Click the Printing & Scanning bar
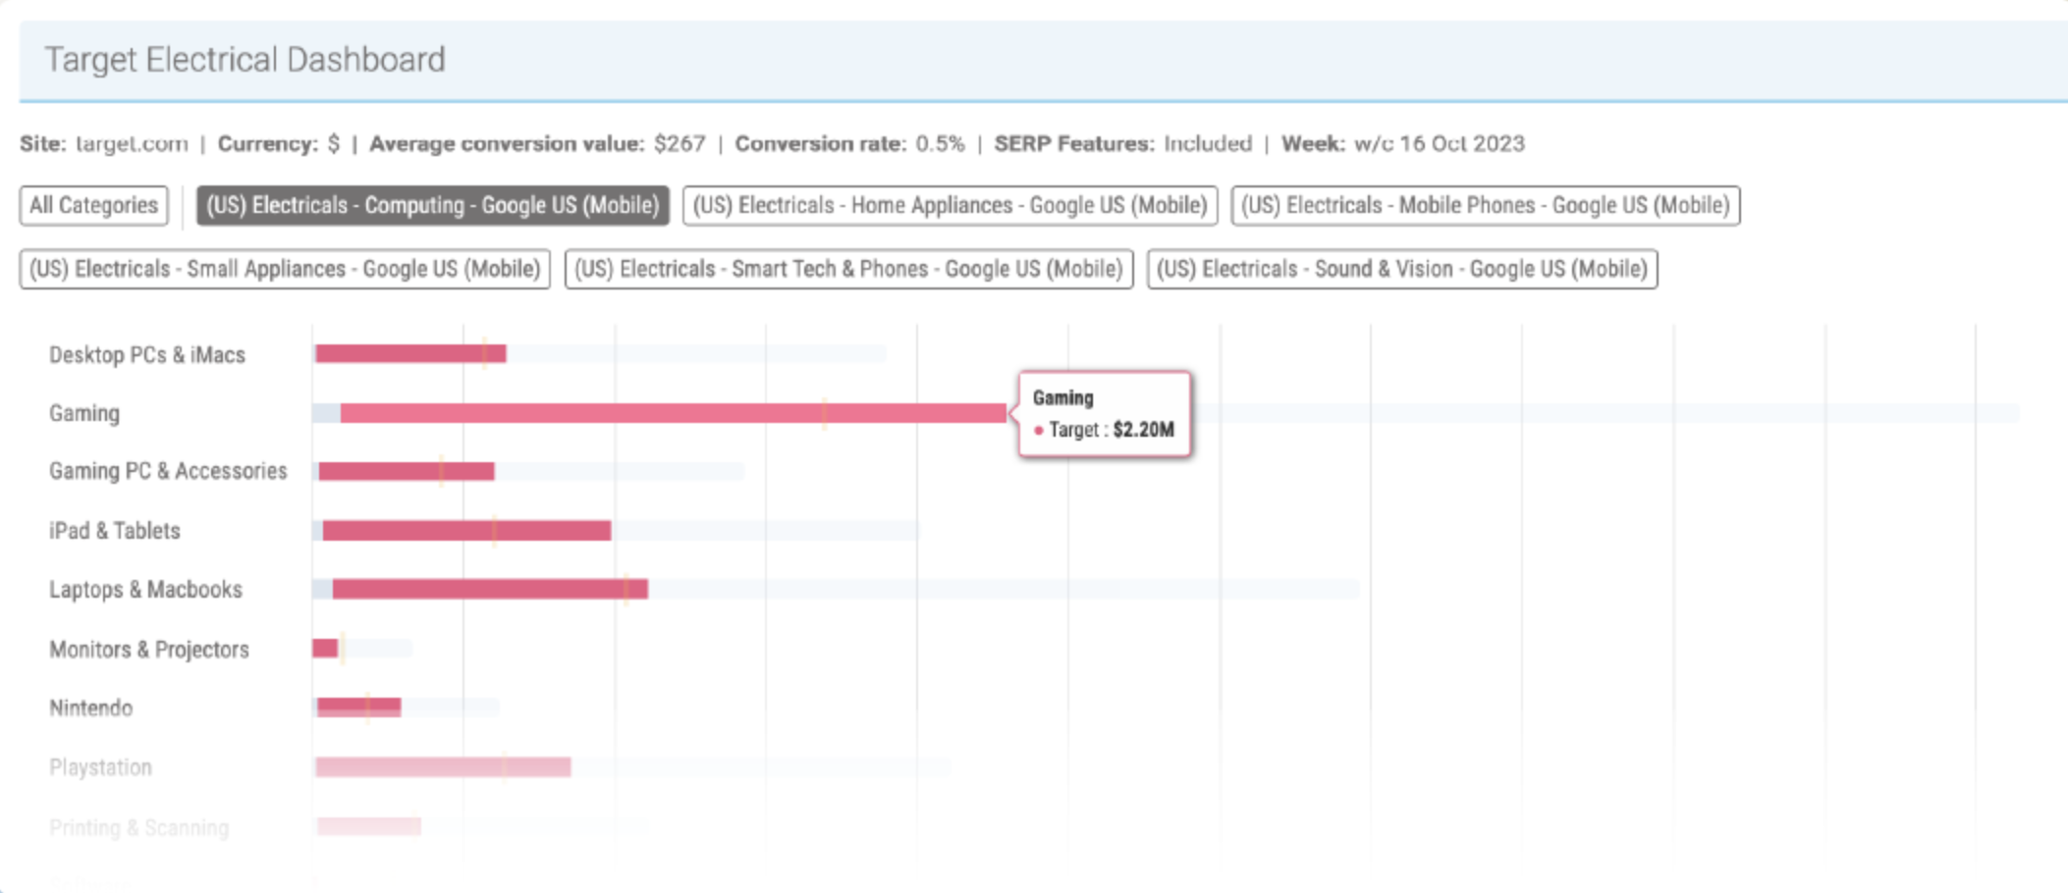This screenshot has height=893, width=2068. pos(369,826)
